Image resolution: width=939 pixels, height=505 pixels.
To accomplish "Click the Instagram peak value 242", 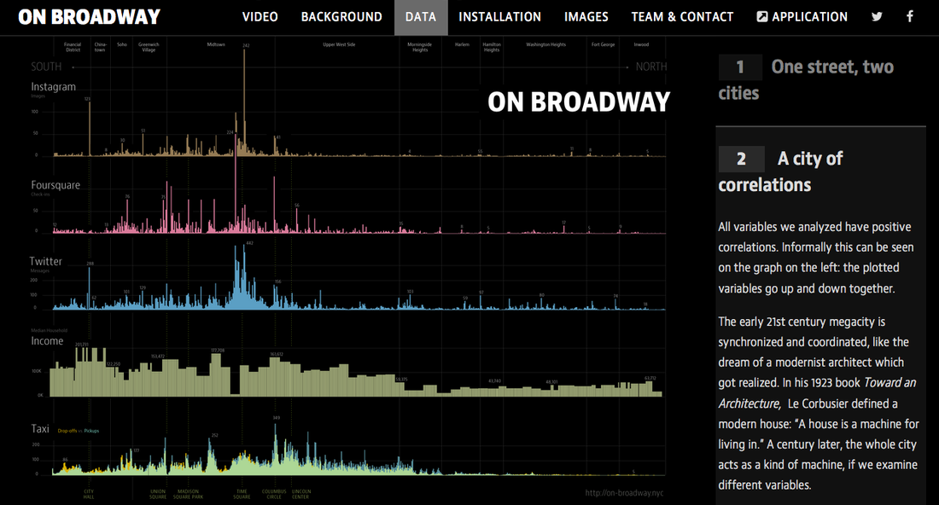I will [246, 45].
